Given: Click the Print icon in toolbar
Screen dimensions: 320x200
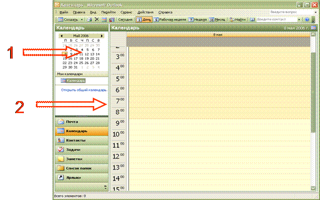Looking at the screenshot, I should 89,20.
